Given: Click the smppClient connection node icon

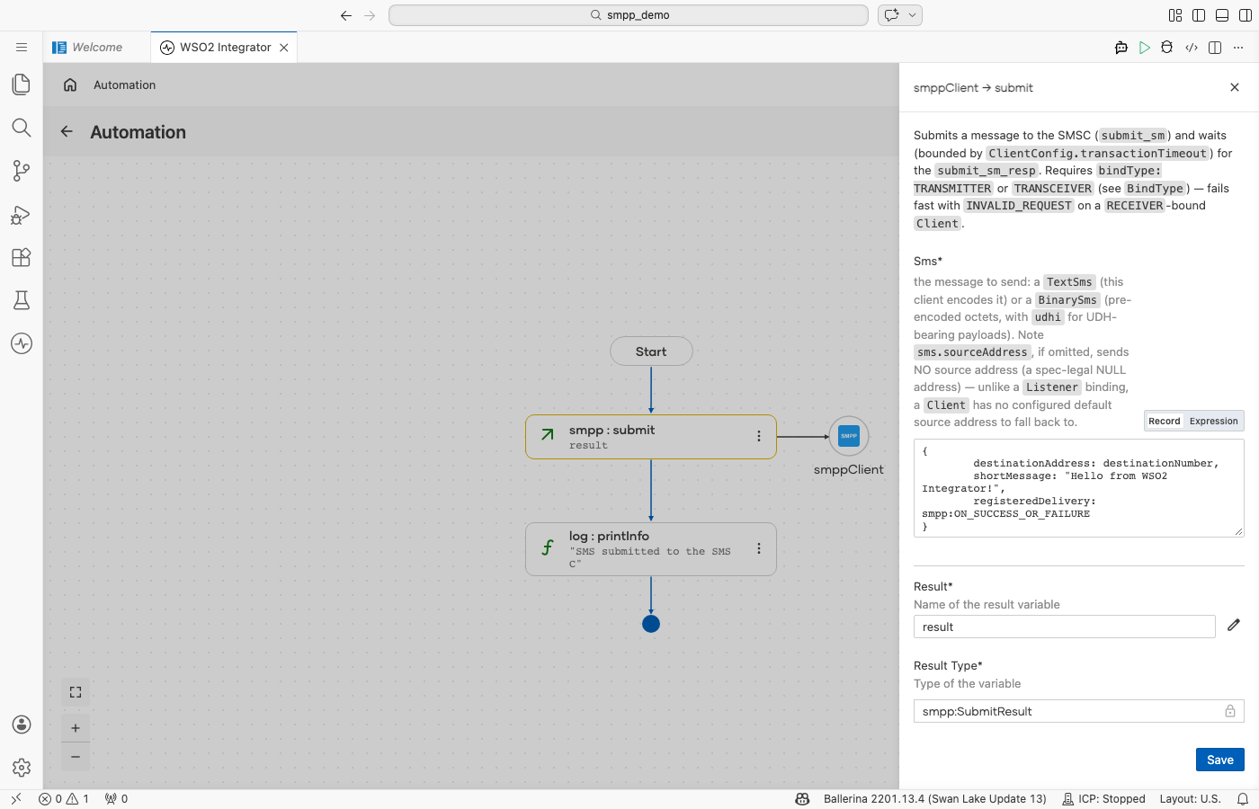Looking at the screenshot, I should (849, 436).
